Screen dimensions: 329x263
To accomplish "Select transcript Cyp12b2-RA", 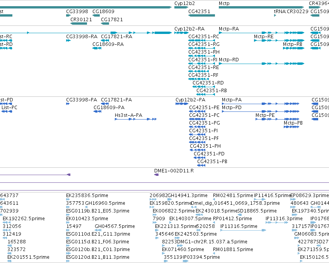I will (181, 33).
